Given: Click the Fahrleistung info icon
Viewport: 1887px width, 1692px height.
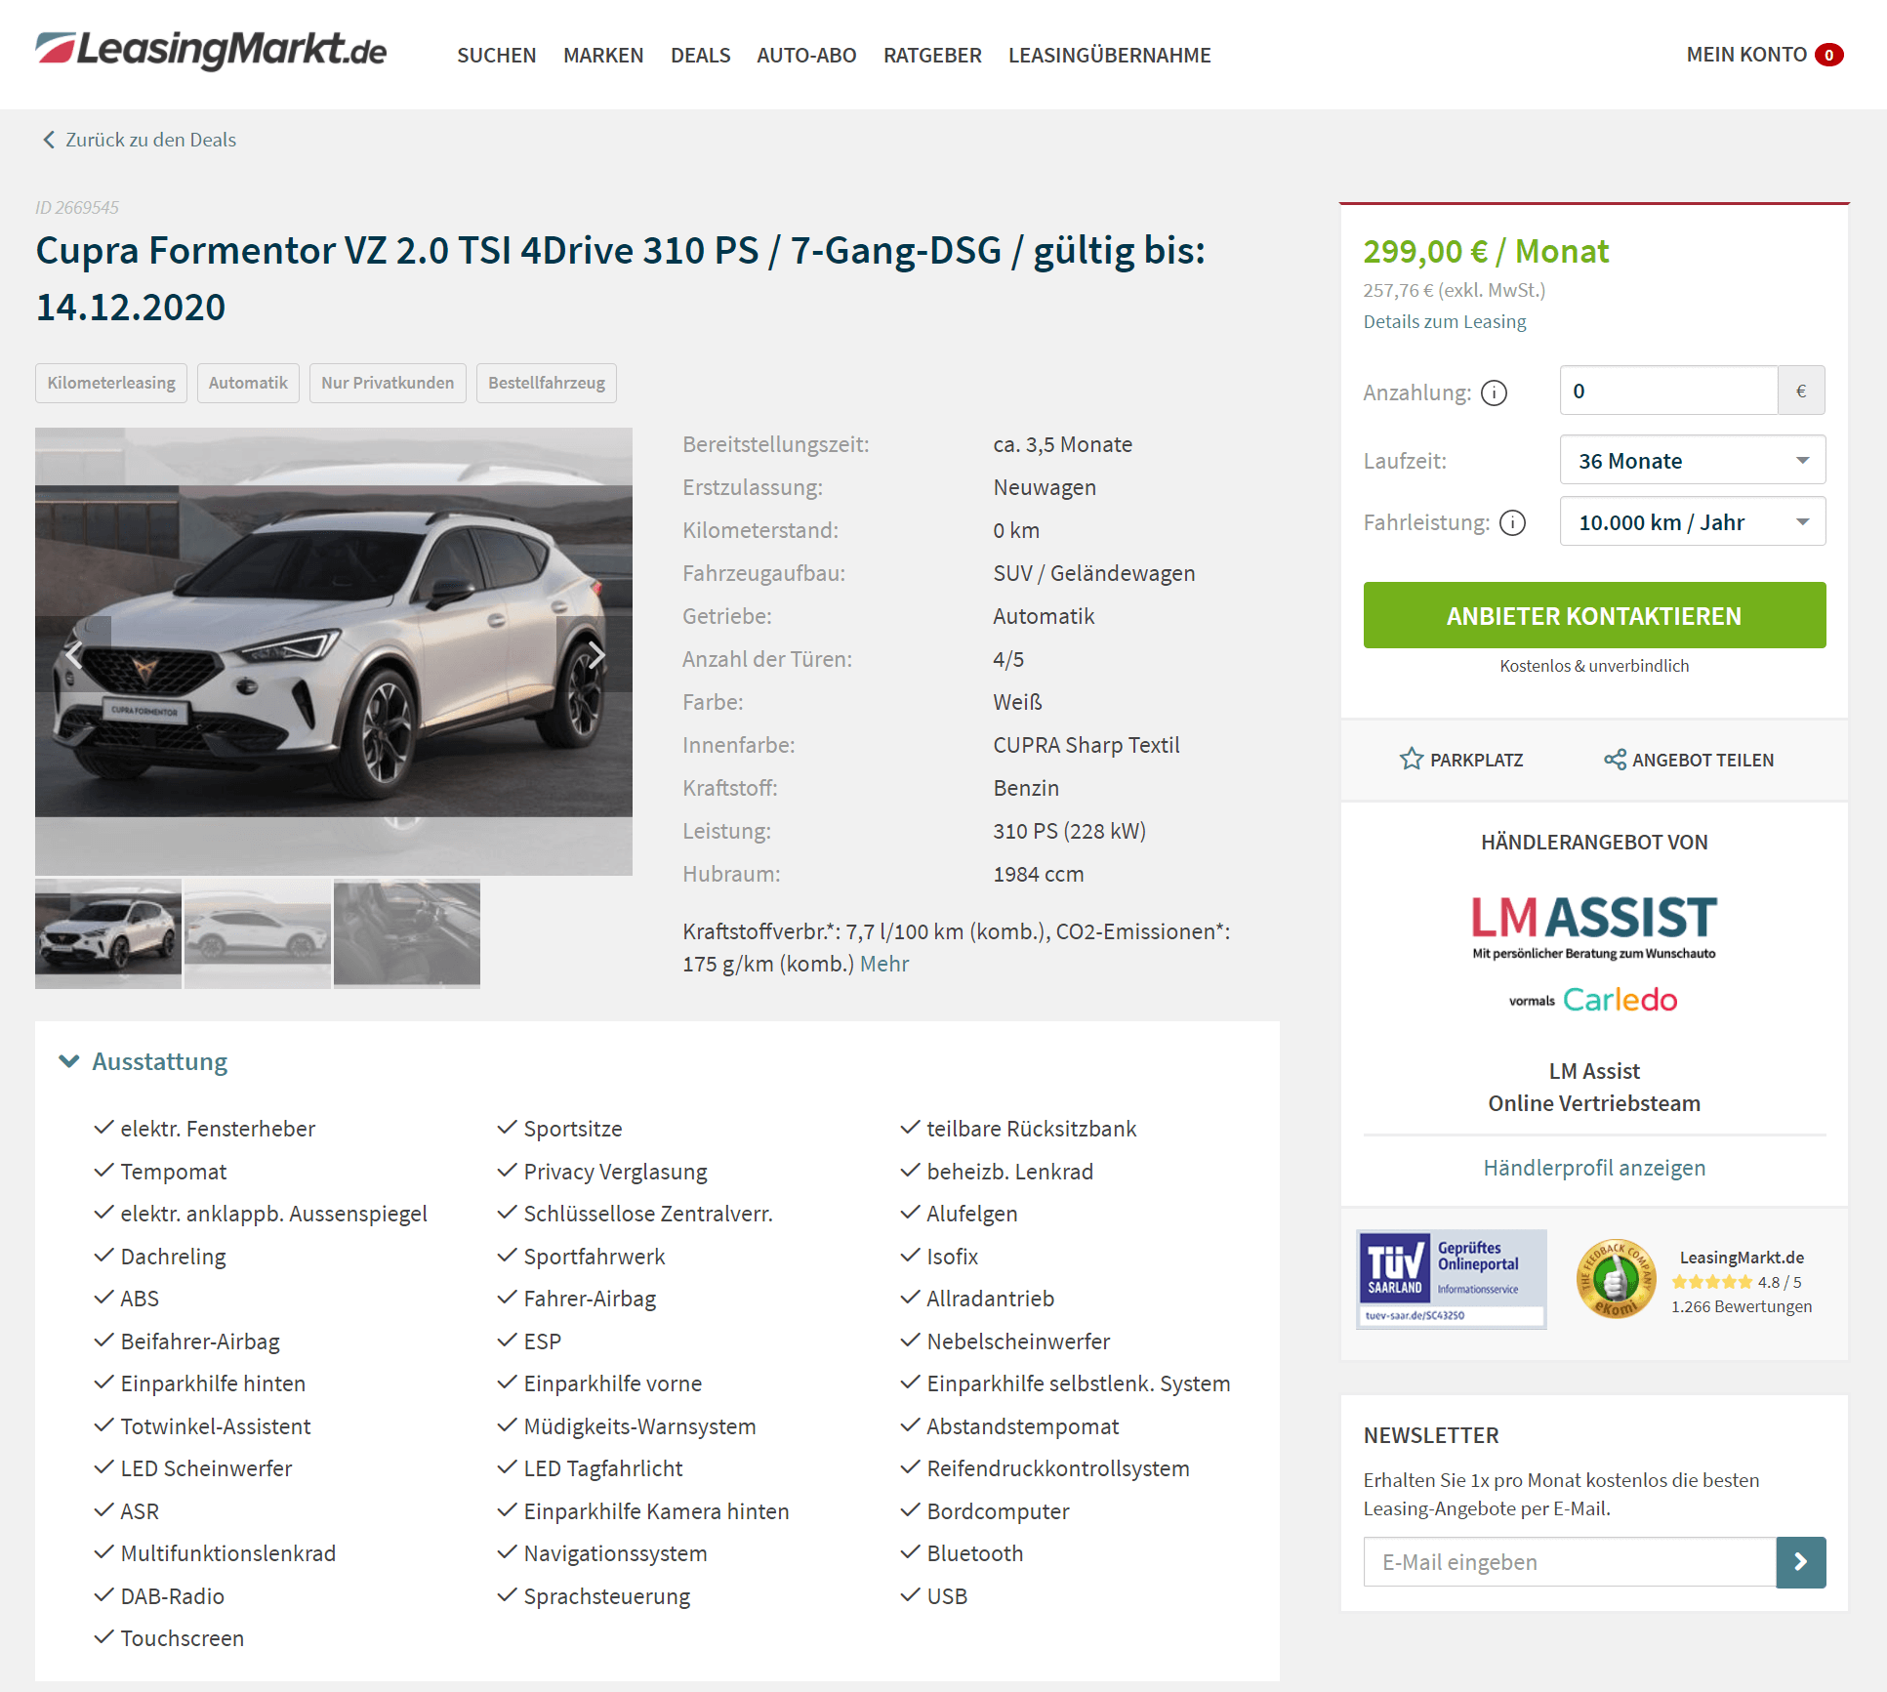Looking at the screenshot, I should pyautogui.click(x=1512, y=522).
